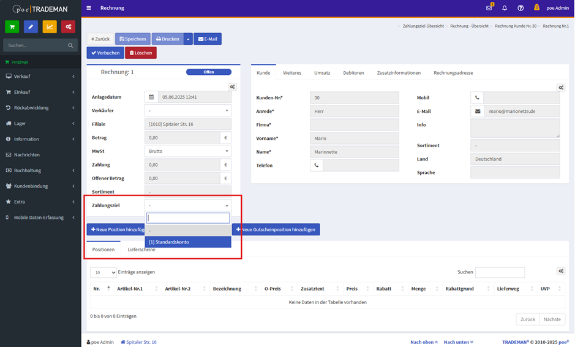The image size is (575, 347).
Task: Click Spitaler Str. 16 footer link
Action: pyautogui.click(x=138, y=342)
